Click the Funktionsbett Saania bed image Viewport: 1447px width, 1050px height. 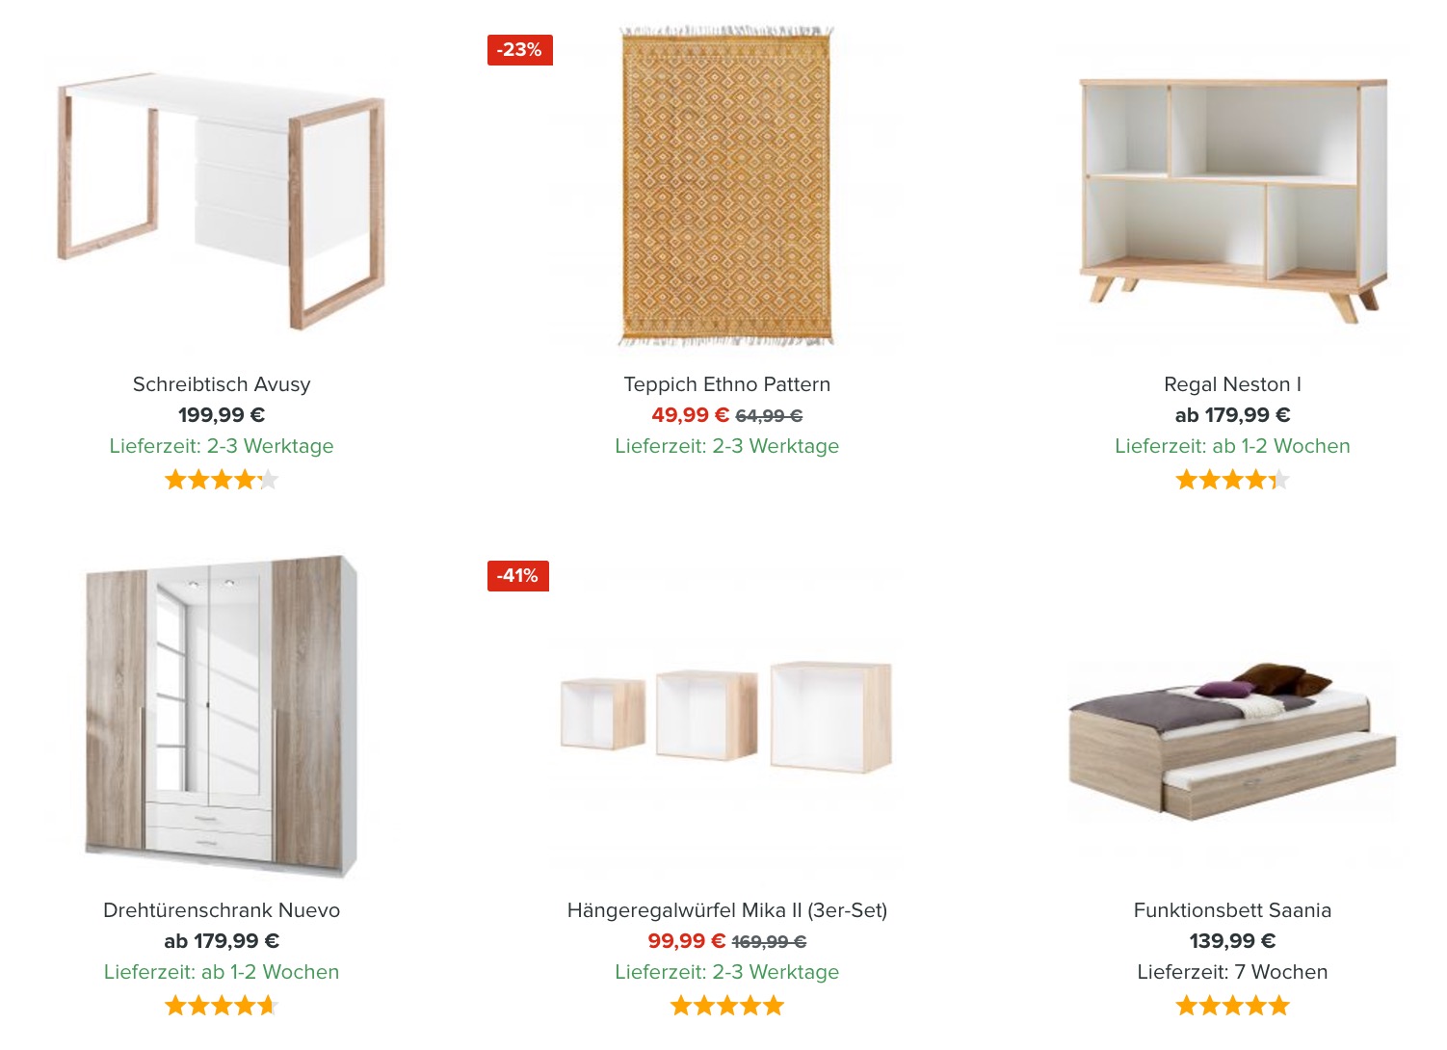[1232, 737]
